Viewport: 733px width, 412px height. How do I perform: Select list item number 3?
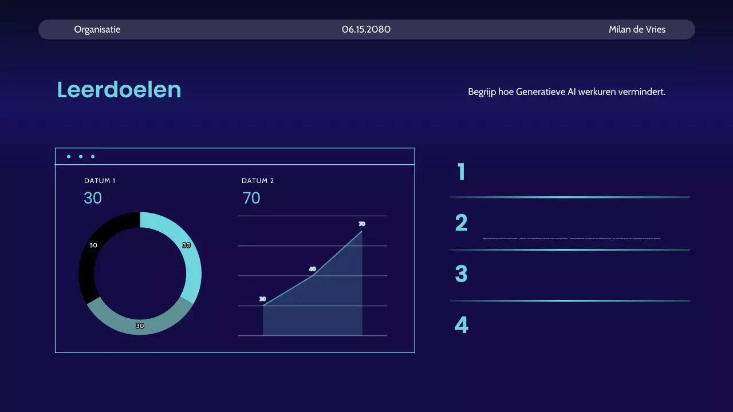460,274
